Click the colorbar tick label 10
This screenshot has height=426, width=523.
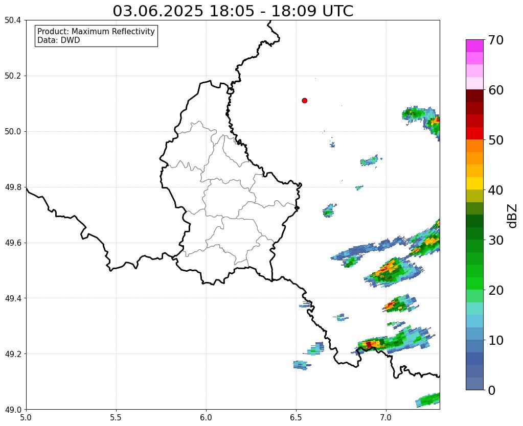(496, 340)
